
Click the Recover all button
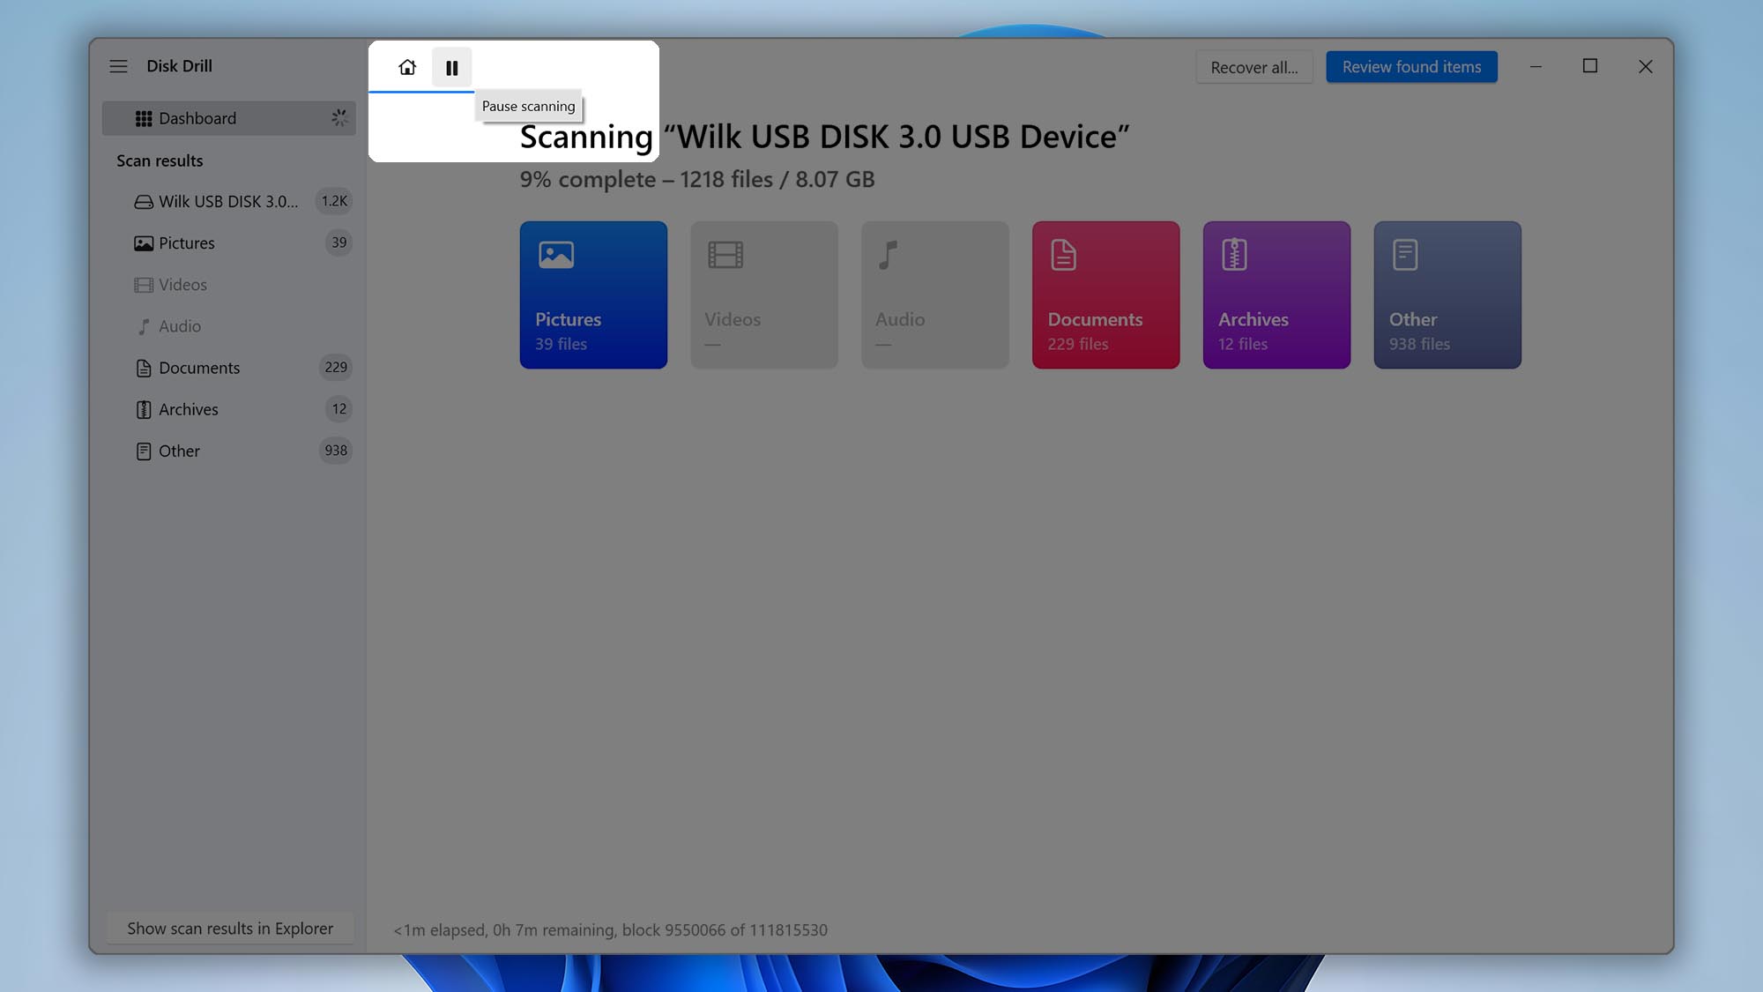(1254, 66)
